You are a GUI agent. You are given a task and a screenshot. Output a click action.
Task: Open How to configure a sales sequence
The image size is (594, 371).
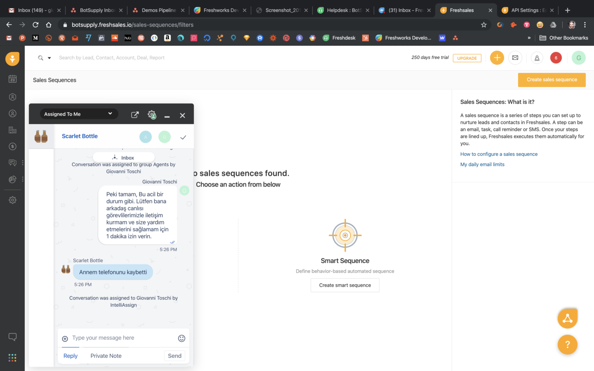(499, 154)
